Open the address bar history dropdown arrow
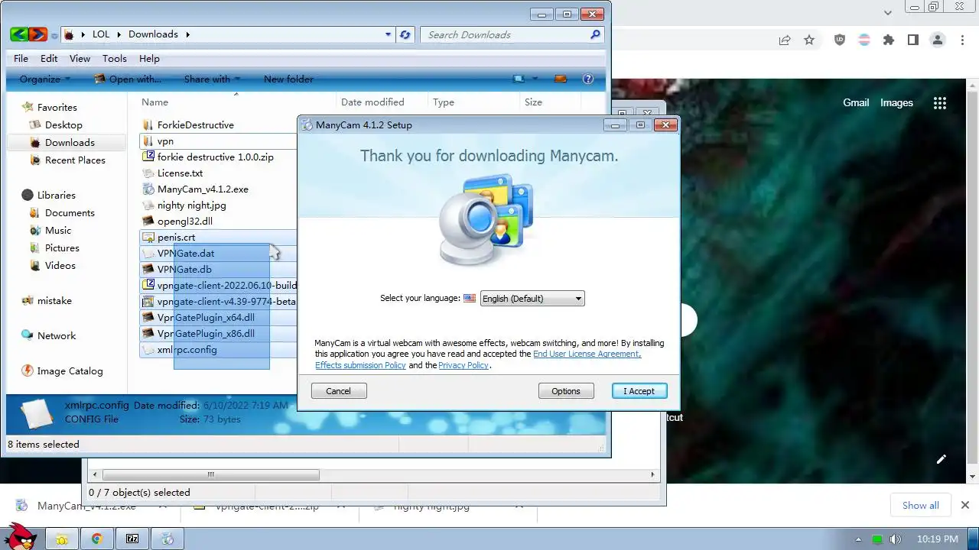The width and height of the screenshot is (979, 550). tap(389, 34)
